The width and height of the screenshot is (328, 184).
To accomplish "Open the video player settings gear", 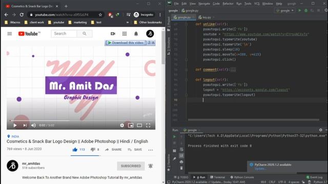I will point(122,125).
